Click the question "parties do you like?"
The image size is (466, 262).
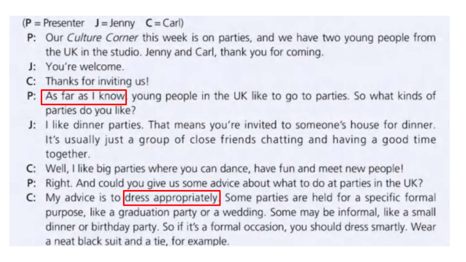(90, 110)
